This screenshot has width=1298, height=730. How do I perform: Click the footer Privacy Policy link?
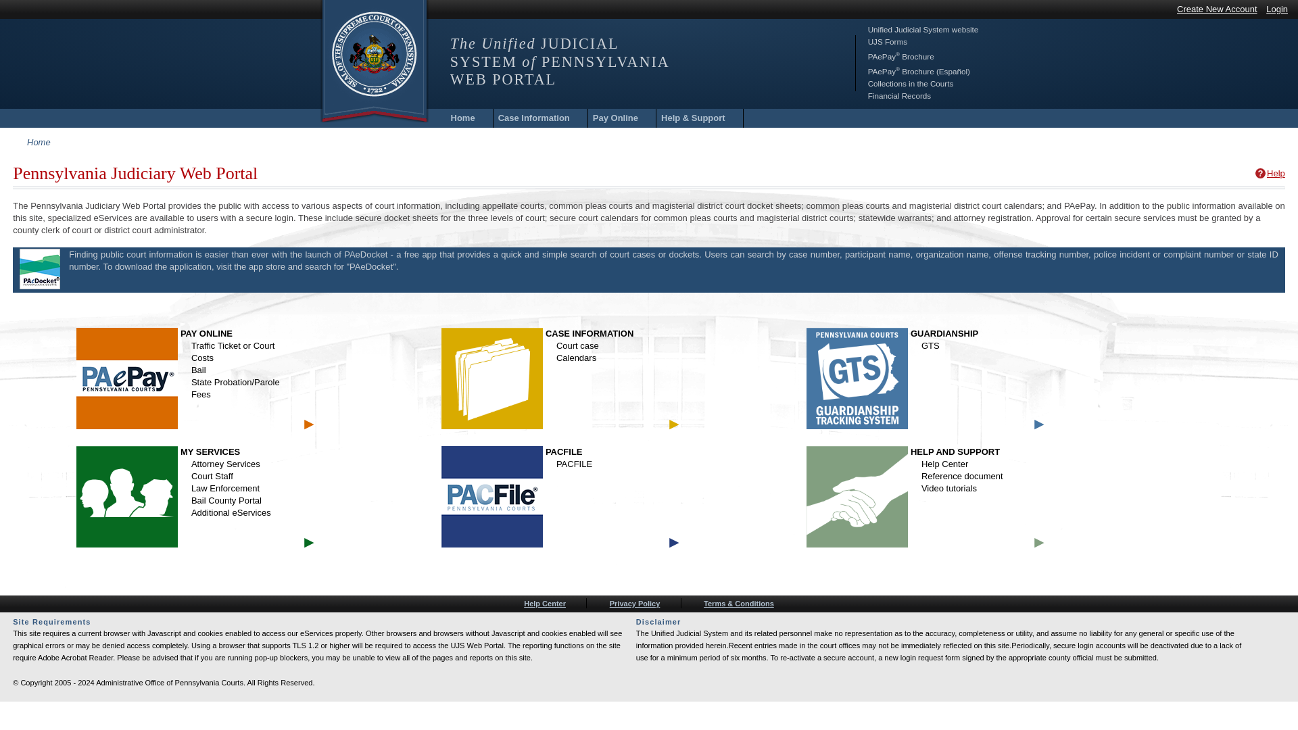tap(635, 604)
